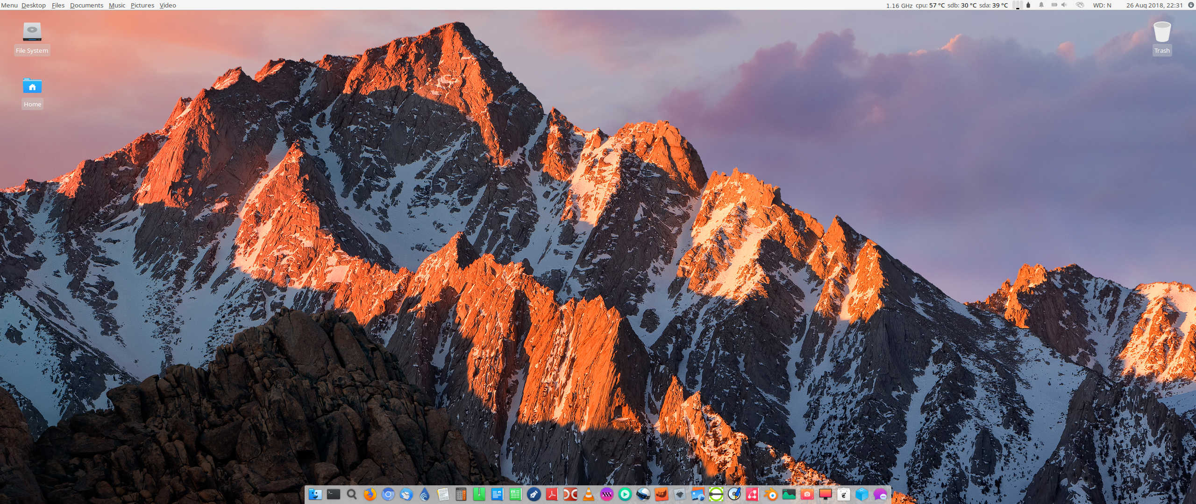Open the green archive manager icon
Image resolution: width=1196 pixels, height=504 pixels.
pos(479,494)
